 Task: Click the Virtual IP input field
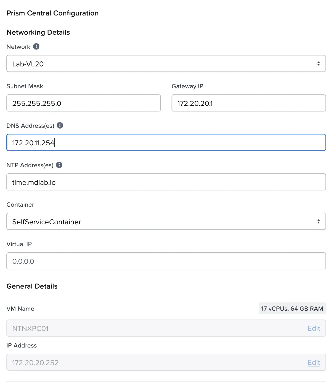[x=166, y=261]
